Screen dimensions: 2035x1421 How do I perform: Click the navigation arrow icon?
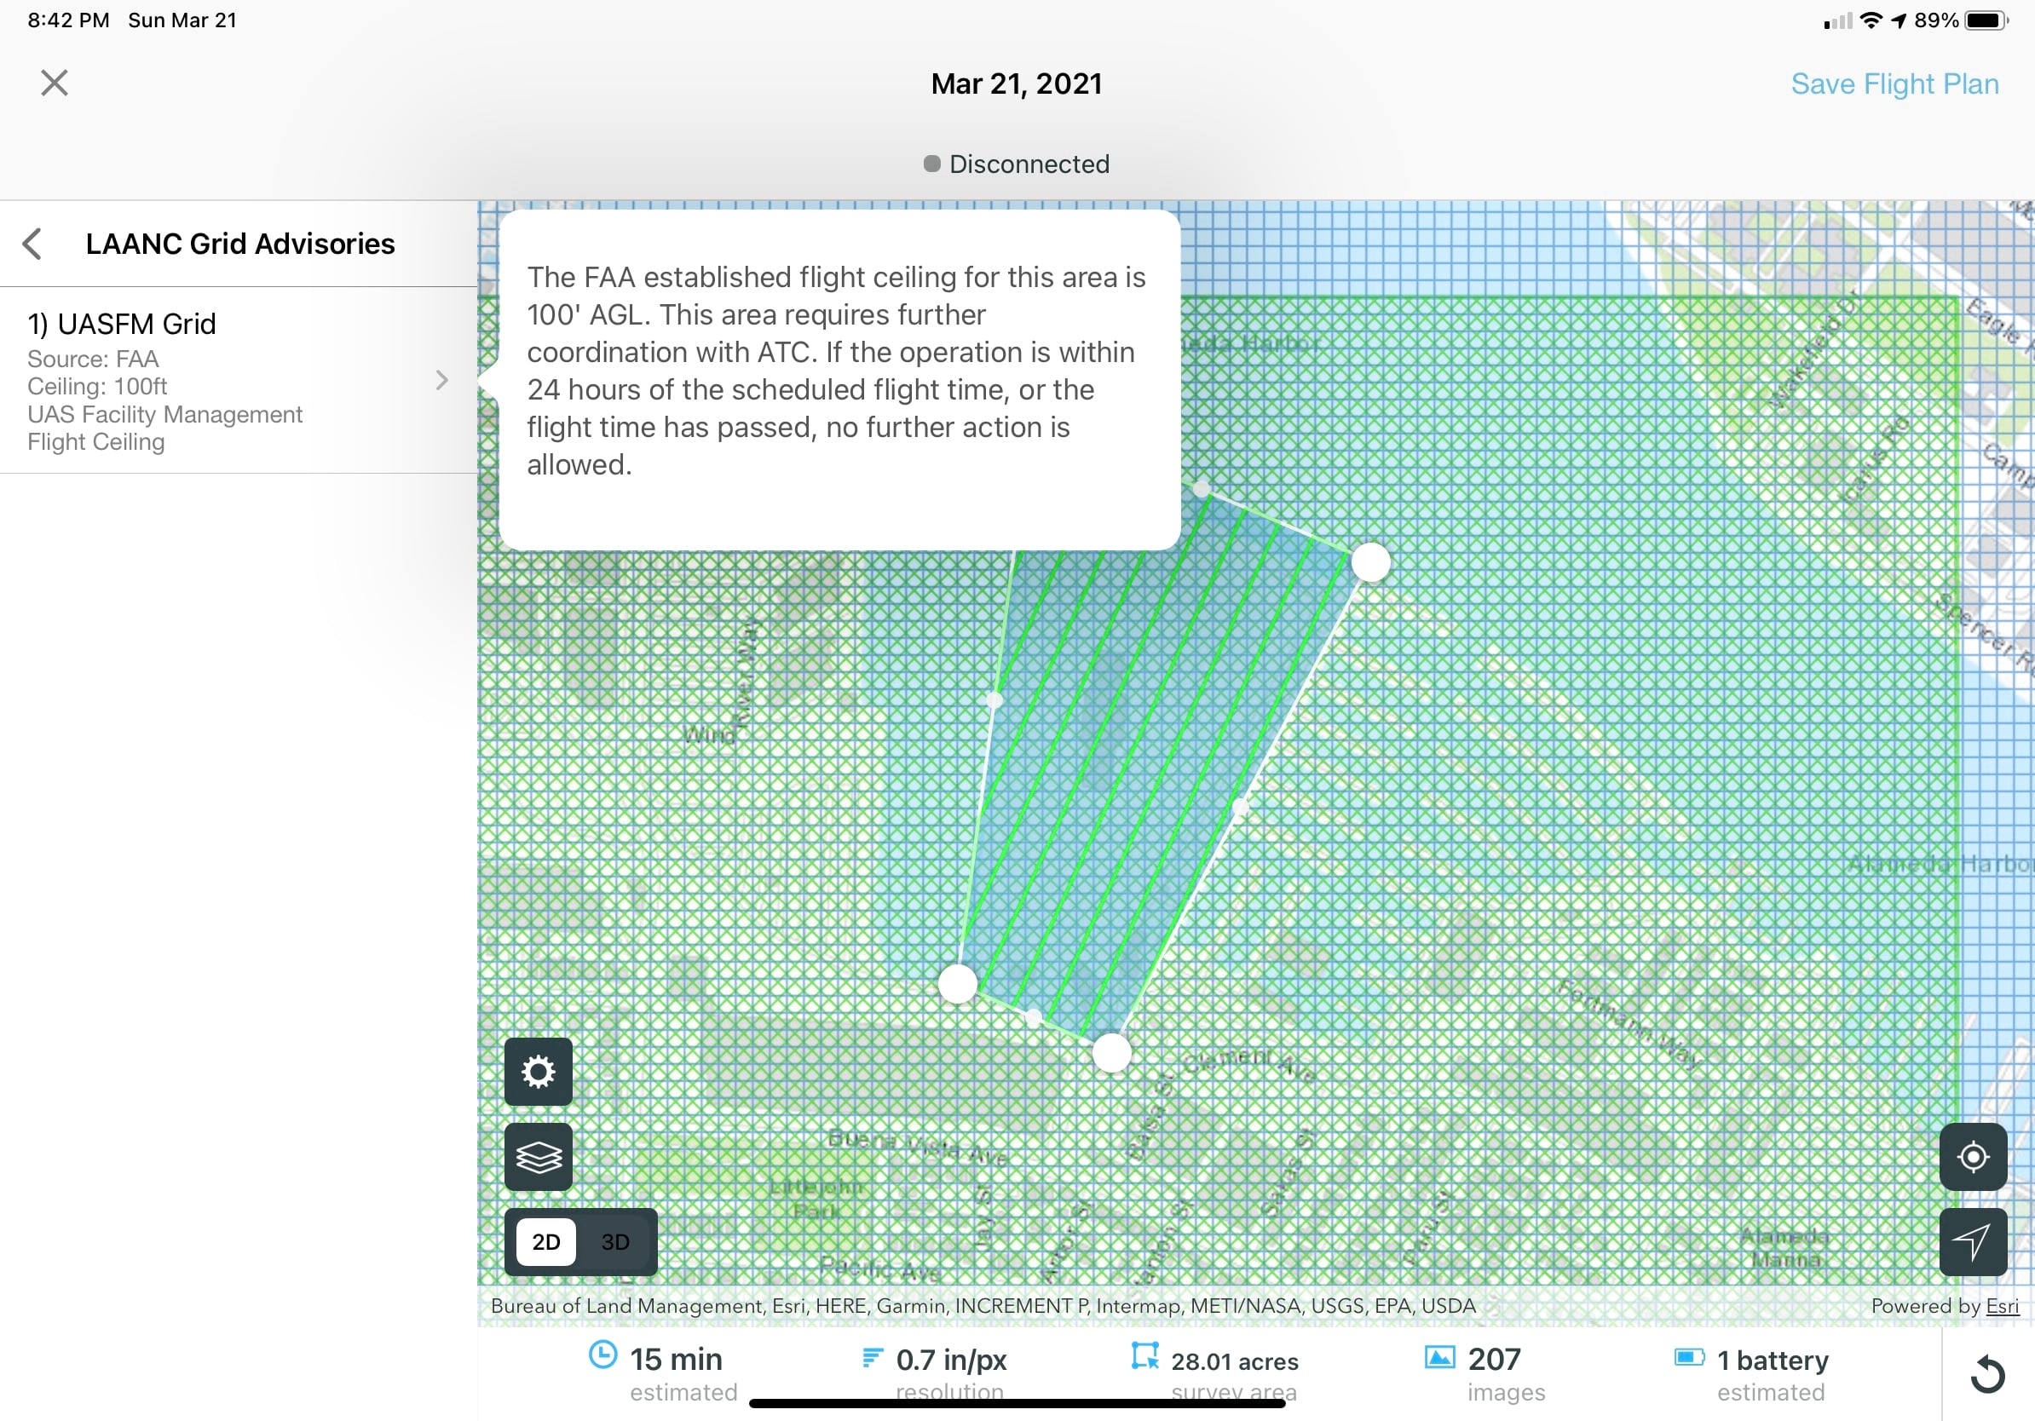pos(1974,1241)
